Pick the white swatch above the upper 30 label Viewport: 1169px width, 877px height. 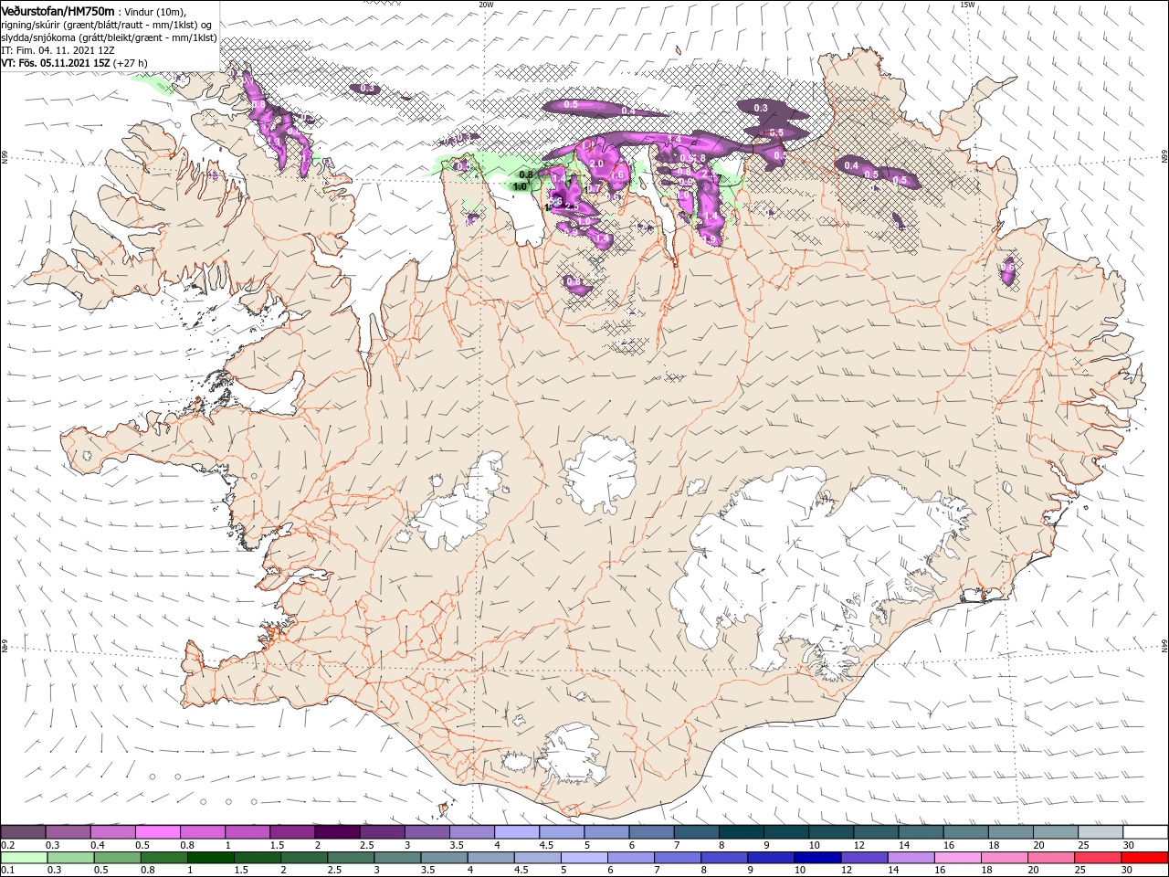[1145, 832]
